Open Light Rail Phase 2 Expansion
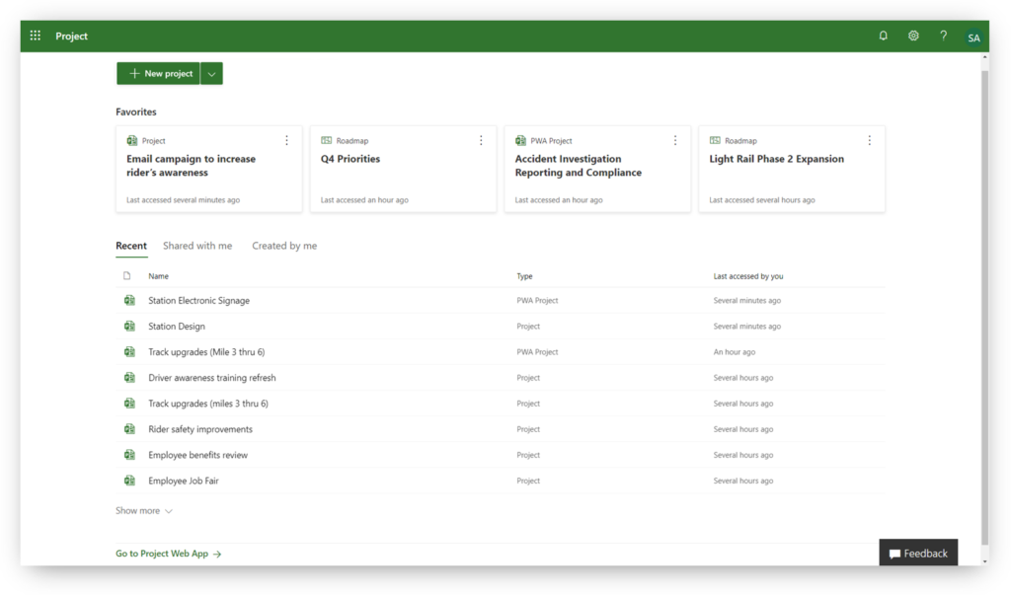The width and height of the screenshot is (1011, 595). pyautogui.click(x=792, y=169)
